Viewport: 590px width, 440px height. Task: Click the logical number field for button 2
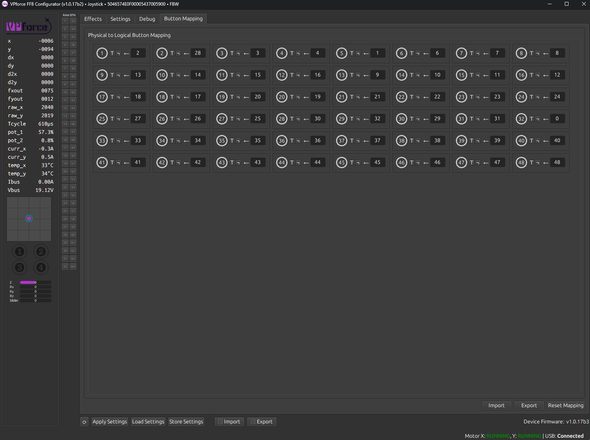(x=198, y=53)
